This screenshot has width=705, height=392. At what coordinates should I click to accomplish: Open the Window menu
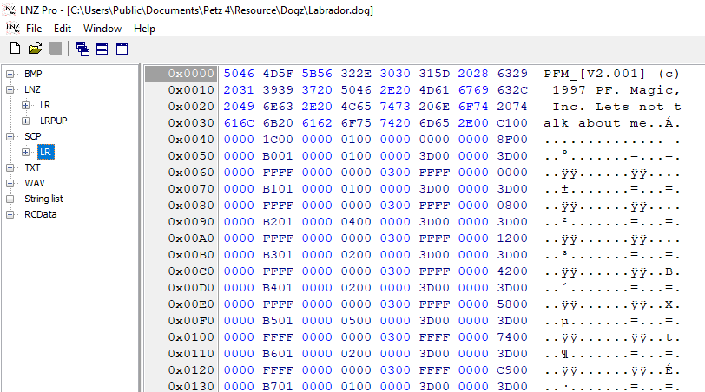click(x=102, y=29)
